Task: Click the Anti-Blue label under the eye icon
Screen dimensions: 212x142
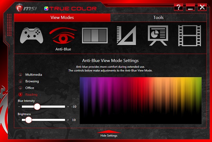Action: pos(63,49)
